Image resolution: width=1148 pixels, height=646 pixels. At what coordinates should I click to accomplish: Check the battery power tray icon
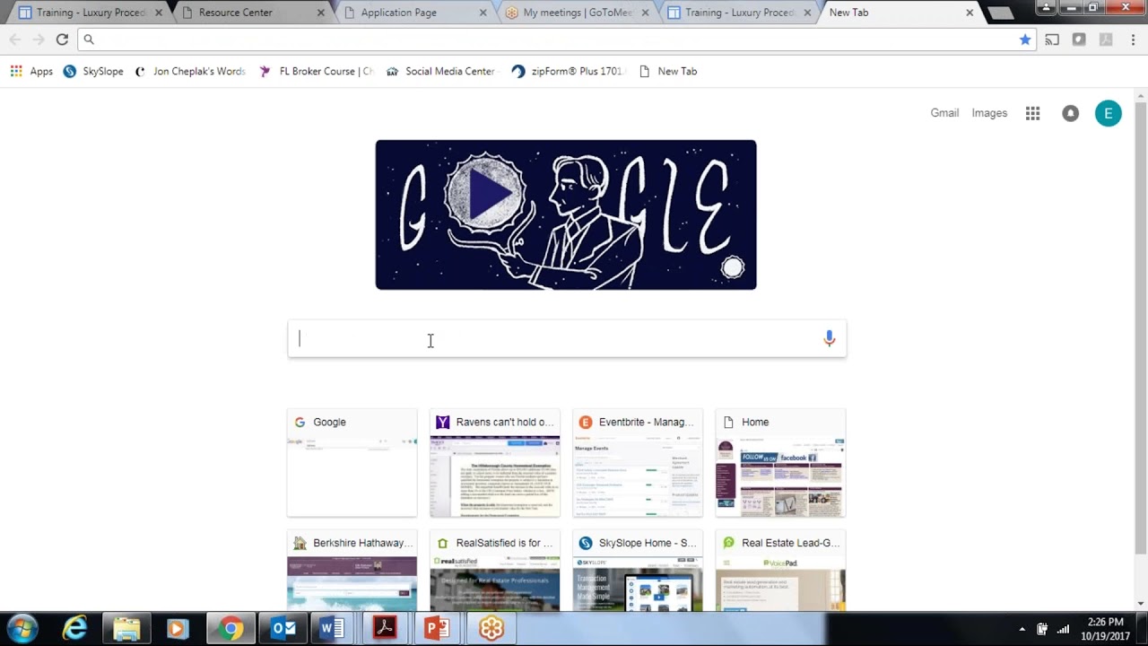point(1042,629)
